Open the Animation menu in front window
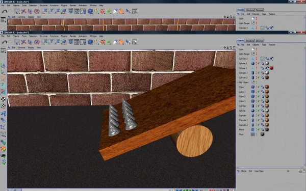306x191 pixels. pos(83,36)
